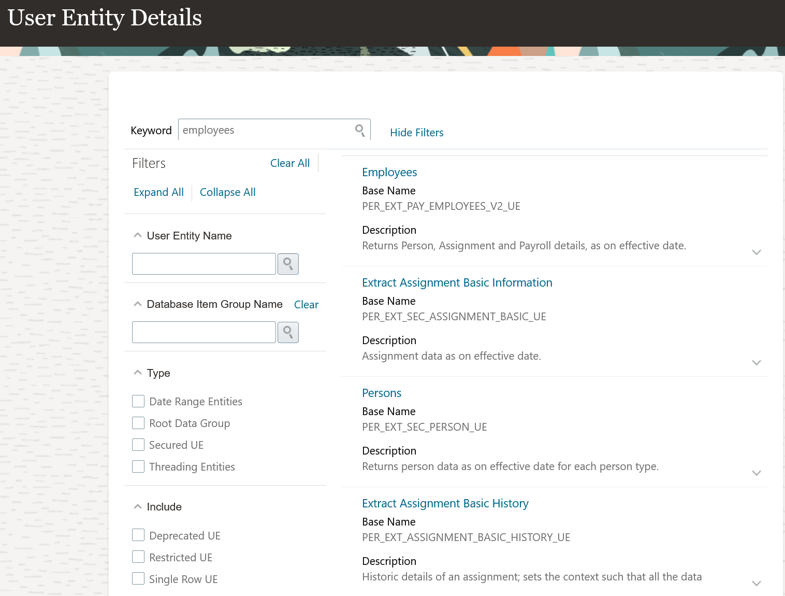Open the Employees user entity link
Viewport: 785px width, 596px height.
pyautogui.click(x=389, y=172)
